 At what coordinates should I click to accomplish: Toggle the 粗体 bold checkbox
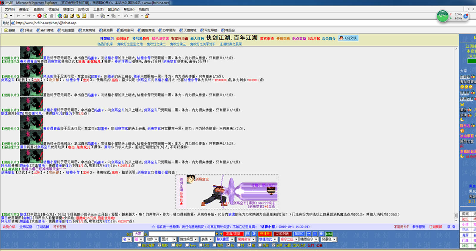(159, 245)
